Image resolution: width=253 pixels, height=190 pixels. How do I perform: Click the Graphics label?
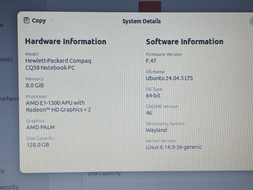pyautogui.click(x=35, y=121)
